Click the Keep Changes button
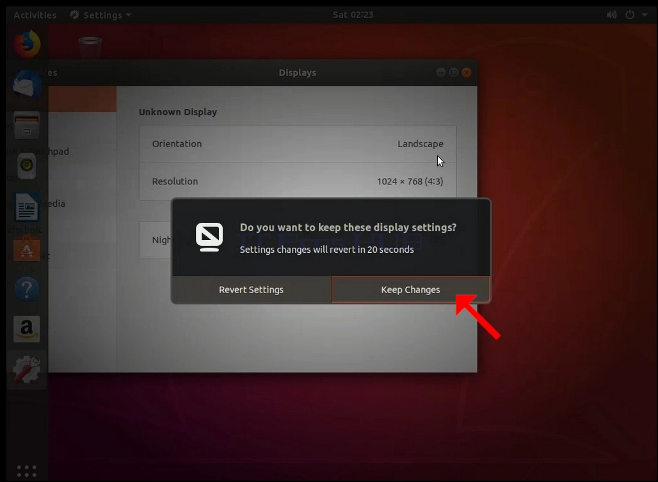The height and width of the screenshot is (482, 658). pyautogui.click(x=410, y=289)
